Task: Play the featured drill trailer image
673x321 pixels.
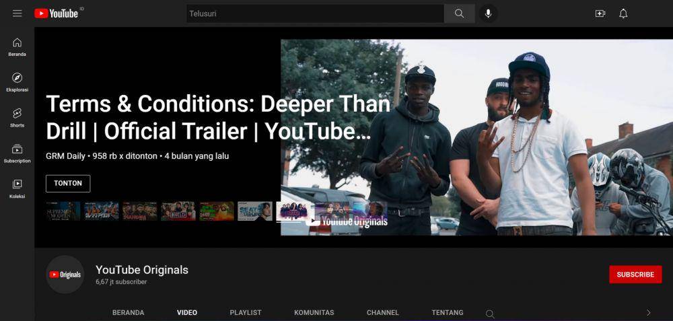Action: [x=476, y=137]
